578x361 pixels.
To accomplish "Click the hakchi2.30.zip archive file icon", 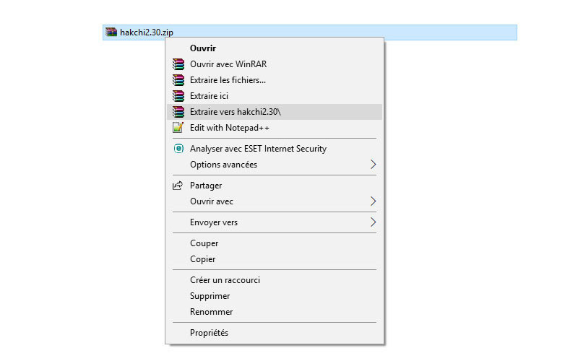I will coord(111,32).
